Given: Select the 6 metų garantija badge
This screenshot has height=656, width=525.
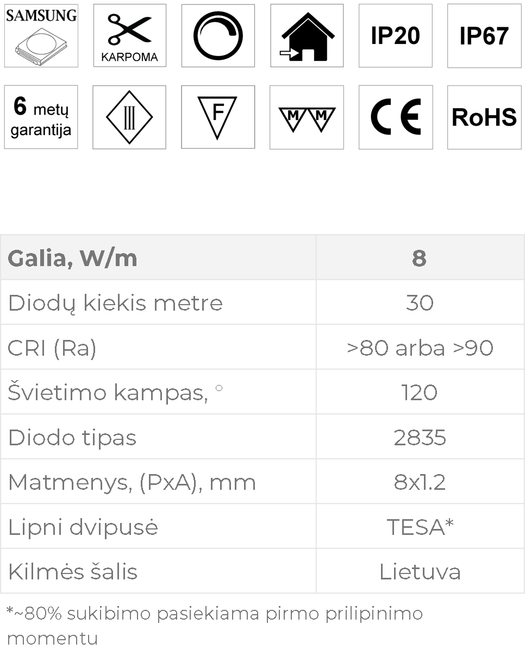Looking at the screenshot, I should [x=41, y=117].
